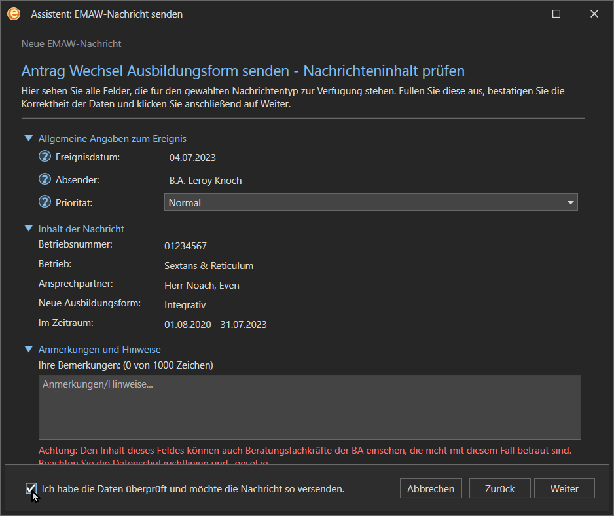Collapse the Allgemeine Angaben zum Ereignis section

(x=29, y=138)
